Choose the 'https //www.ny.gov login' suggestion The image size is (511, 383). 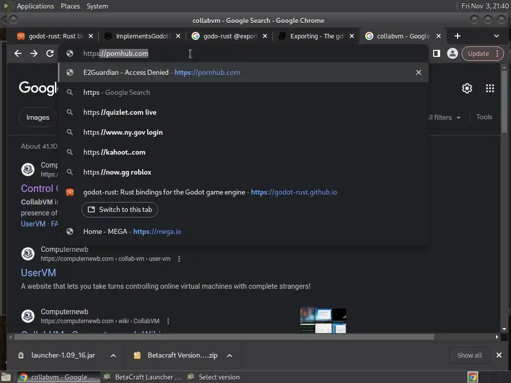pyautogui.click(x=243, y=132)
